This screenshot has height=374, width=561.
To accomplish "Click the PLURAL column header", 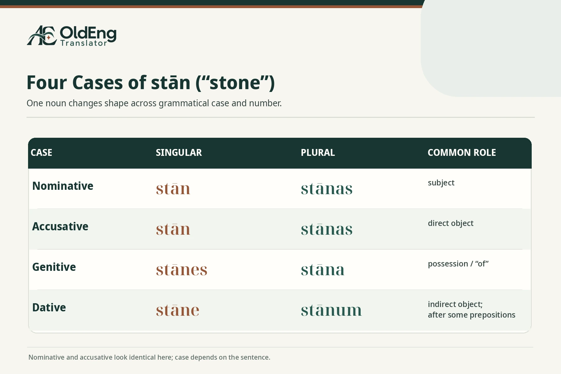I will tap(318, 153).
